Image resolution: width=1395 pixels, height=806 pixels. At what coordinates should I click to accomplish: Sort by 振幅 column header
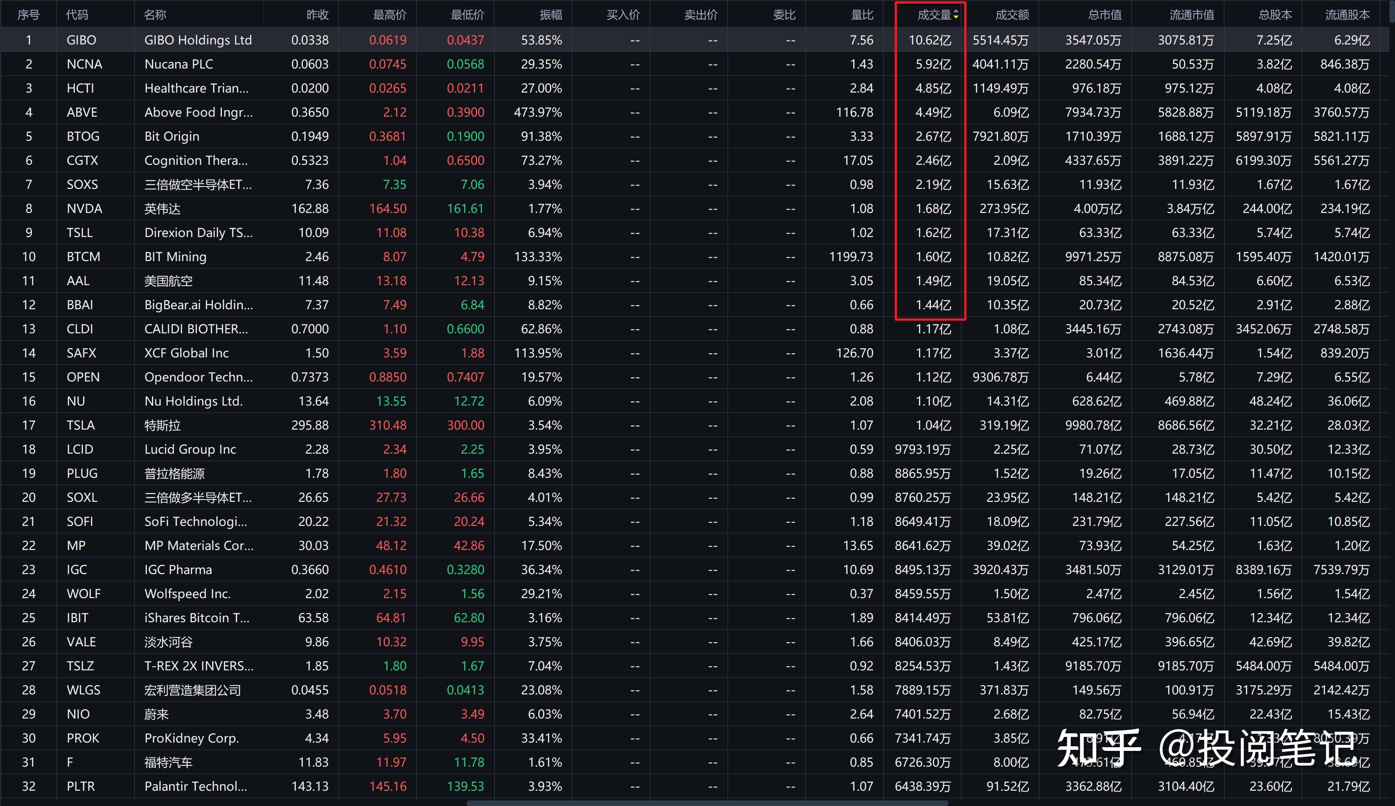coord(550,15)
